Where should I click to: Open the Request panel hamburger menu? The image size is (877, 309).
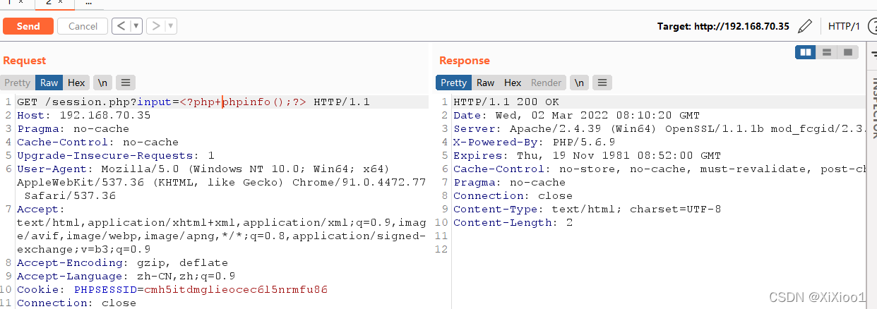[x=126, y=83]
